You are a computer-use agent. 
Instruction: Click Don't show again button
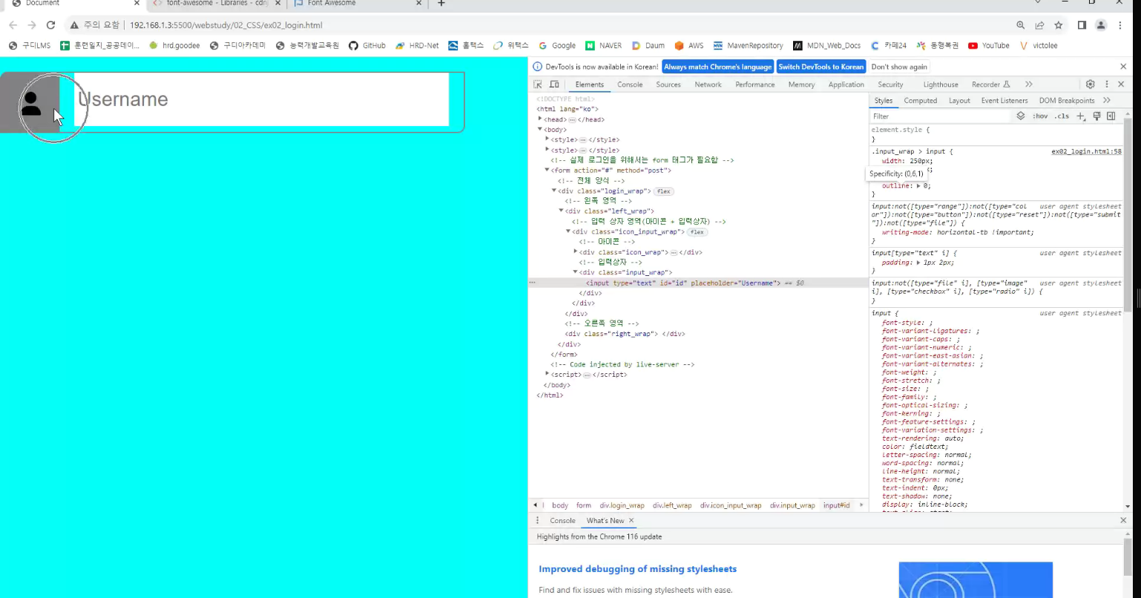(899, 67)
